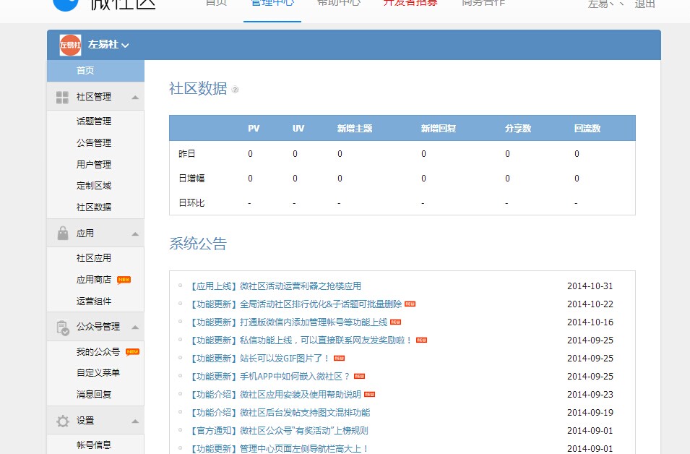The width and height of the screenshot is (690, 454).
Task: Open the 手机APP中如何嵌入微社区 announcement
Action: coord(270,377)
